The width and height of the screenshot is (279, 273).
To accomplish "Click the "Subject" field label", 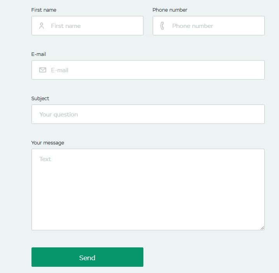I will pos(40,98).
